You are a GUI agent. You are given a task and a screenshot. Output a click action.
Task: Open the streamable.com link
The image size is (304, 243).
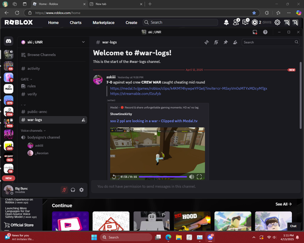[x=136, y=94]
